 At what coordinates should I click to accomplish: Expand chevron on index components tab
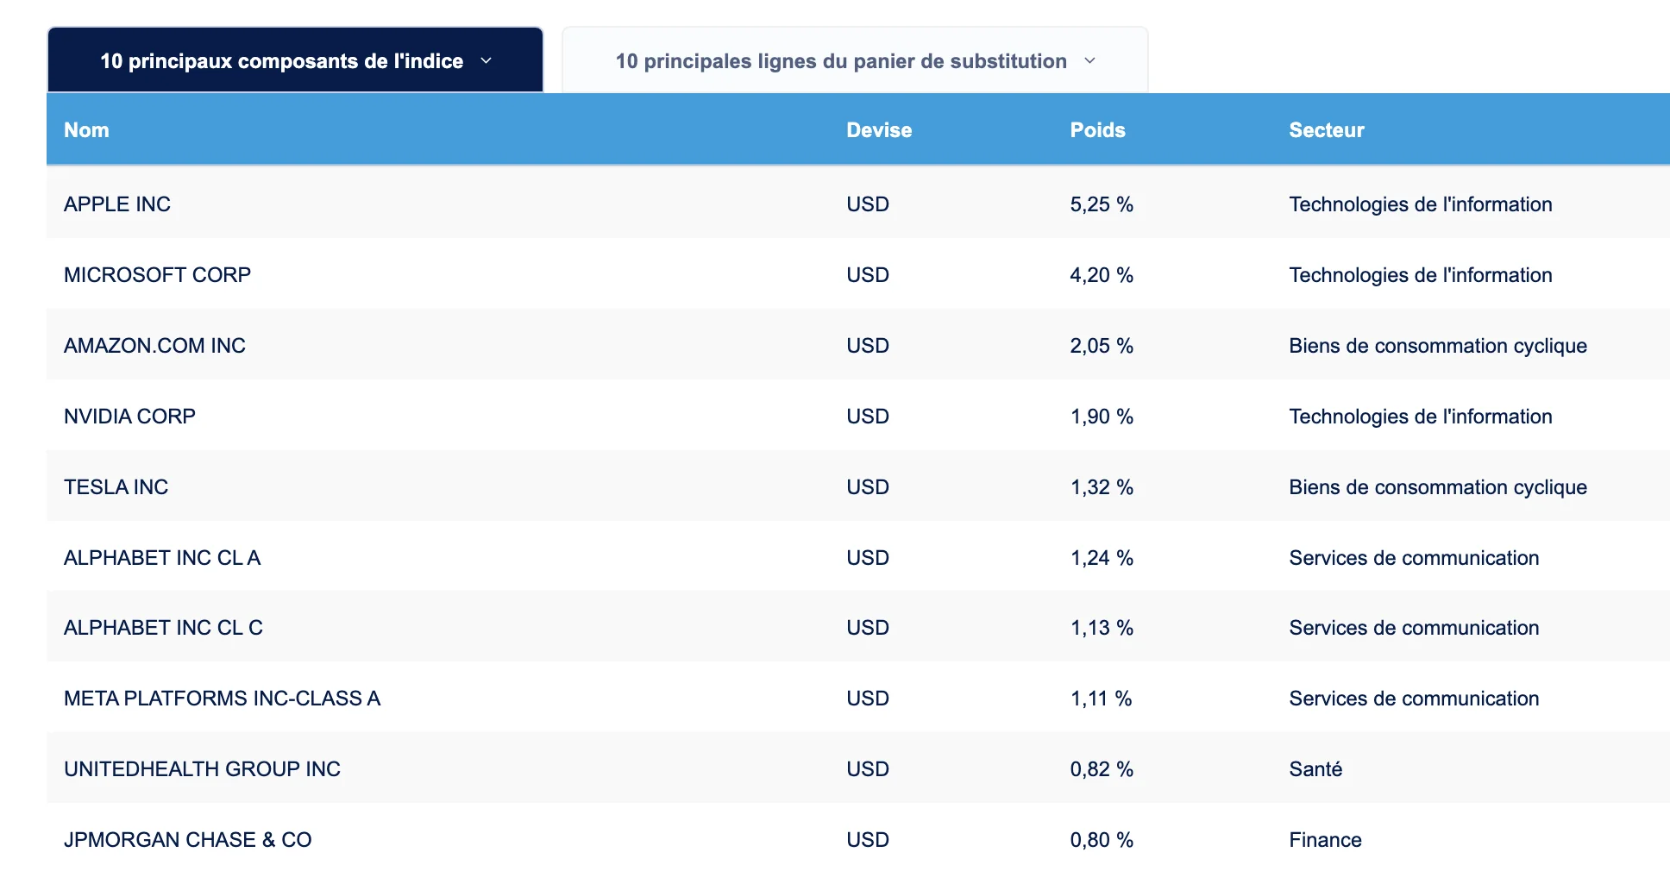486,61
